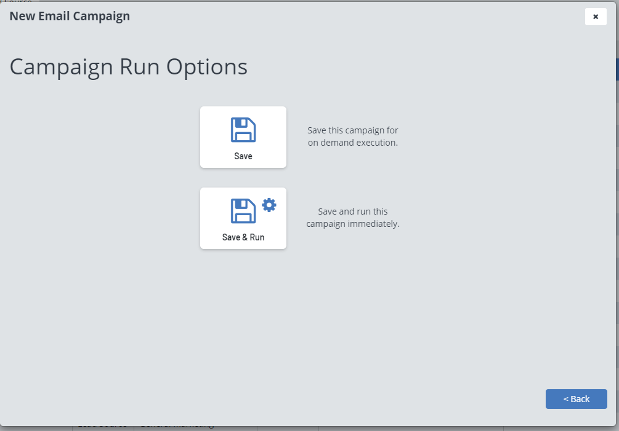Click the "Save and run this" text line

point(353,212)
